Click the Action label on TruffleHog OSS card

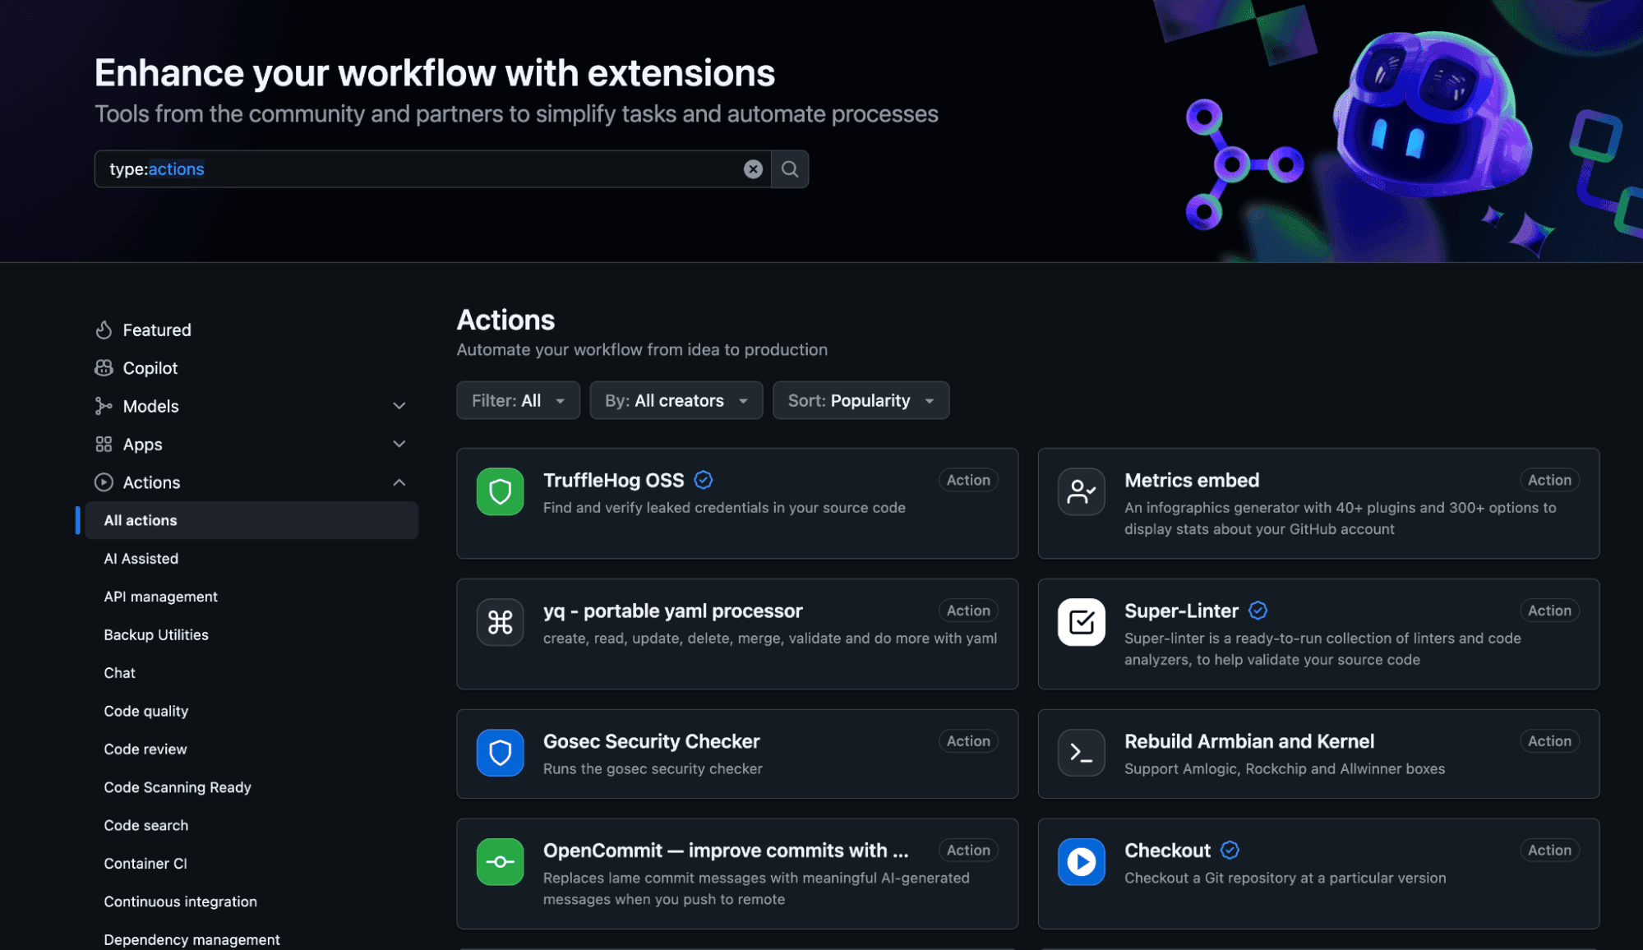[968, 480]
